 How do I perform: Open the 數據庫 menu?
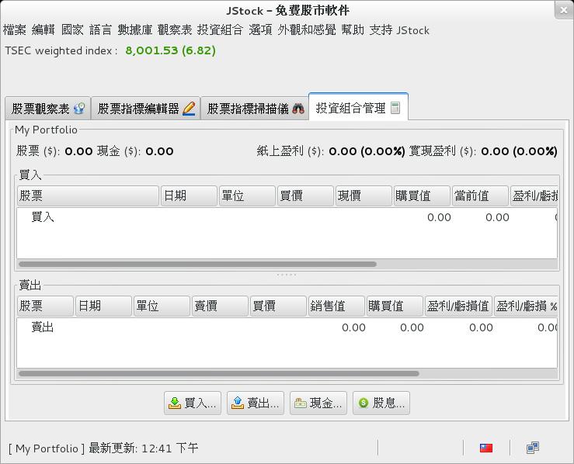click(134, 30)
